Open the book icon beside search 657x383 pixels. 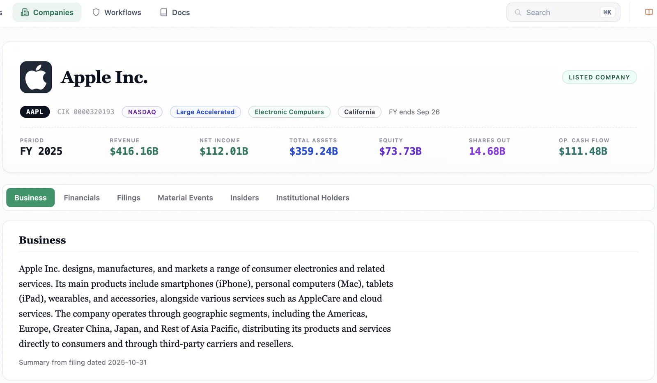point(649,12)
